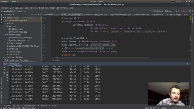Screen dimensions: 194x109
Task: Click the locate file target icon in Project panel
Action: click(32, 15)
